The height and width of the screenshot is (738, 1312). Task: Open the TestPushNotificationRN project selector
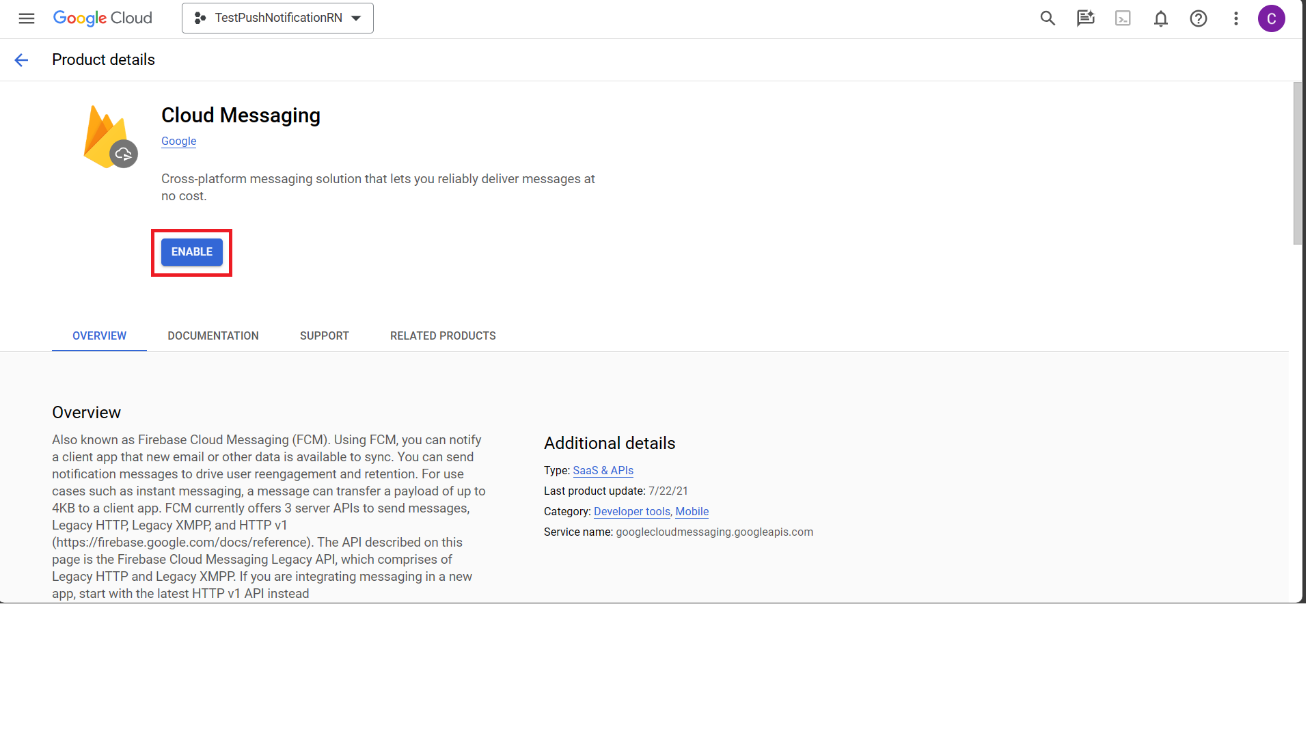click(277, 18)
